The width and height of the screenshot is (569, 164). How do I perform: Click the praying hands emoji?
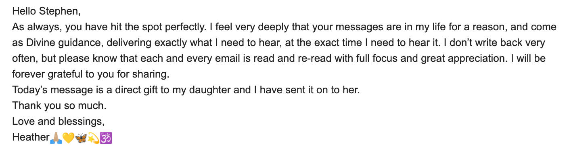point(56,137)
